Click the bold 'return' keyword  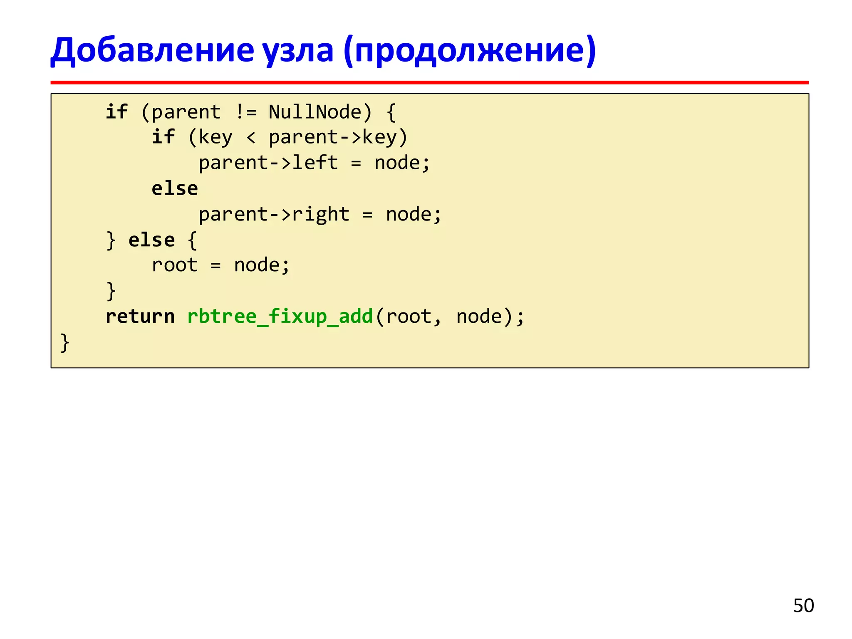(140, 317)
